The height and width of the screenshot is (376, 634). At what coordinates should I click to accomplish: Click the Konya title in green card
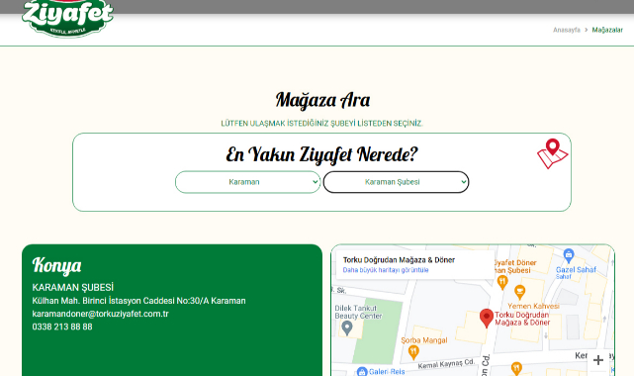56,265
